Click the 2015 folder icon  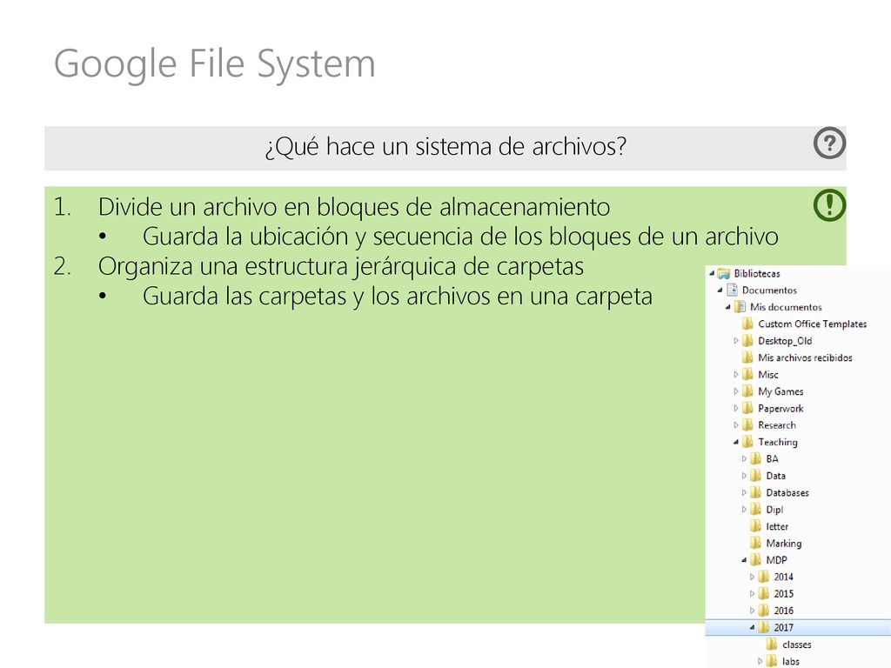click(764, 593)
